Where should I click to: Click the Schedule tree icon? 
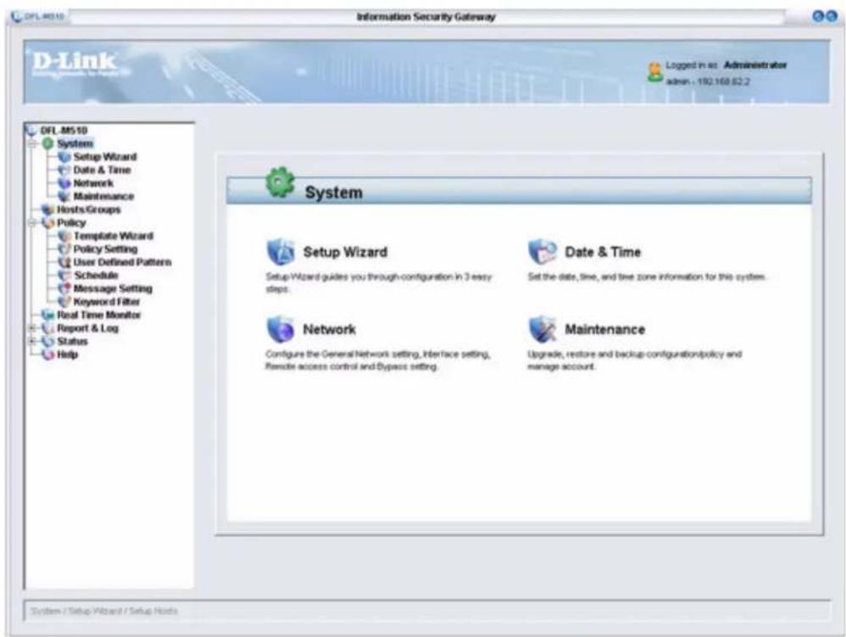coord(64,276)
